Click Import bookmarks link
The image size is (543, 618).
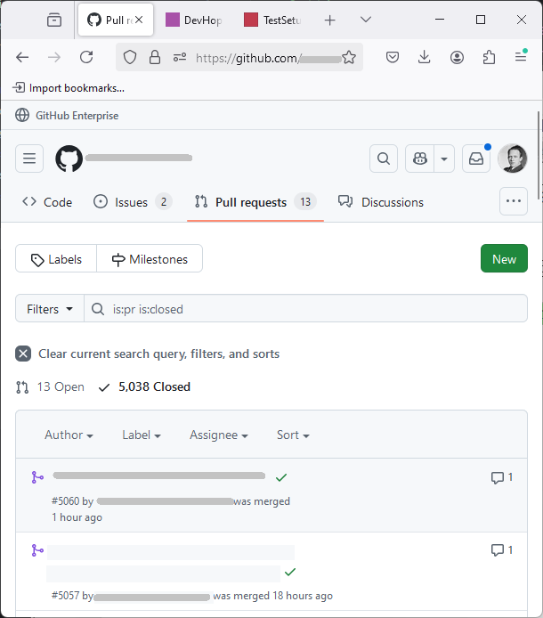(69, 88)
